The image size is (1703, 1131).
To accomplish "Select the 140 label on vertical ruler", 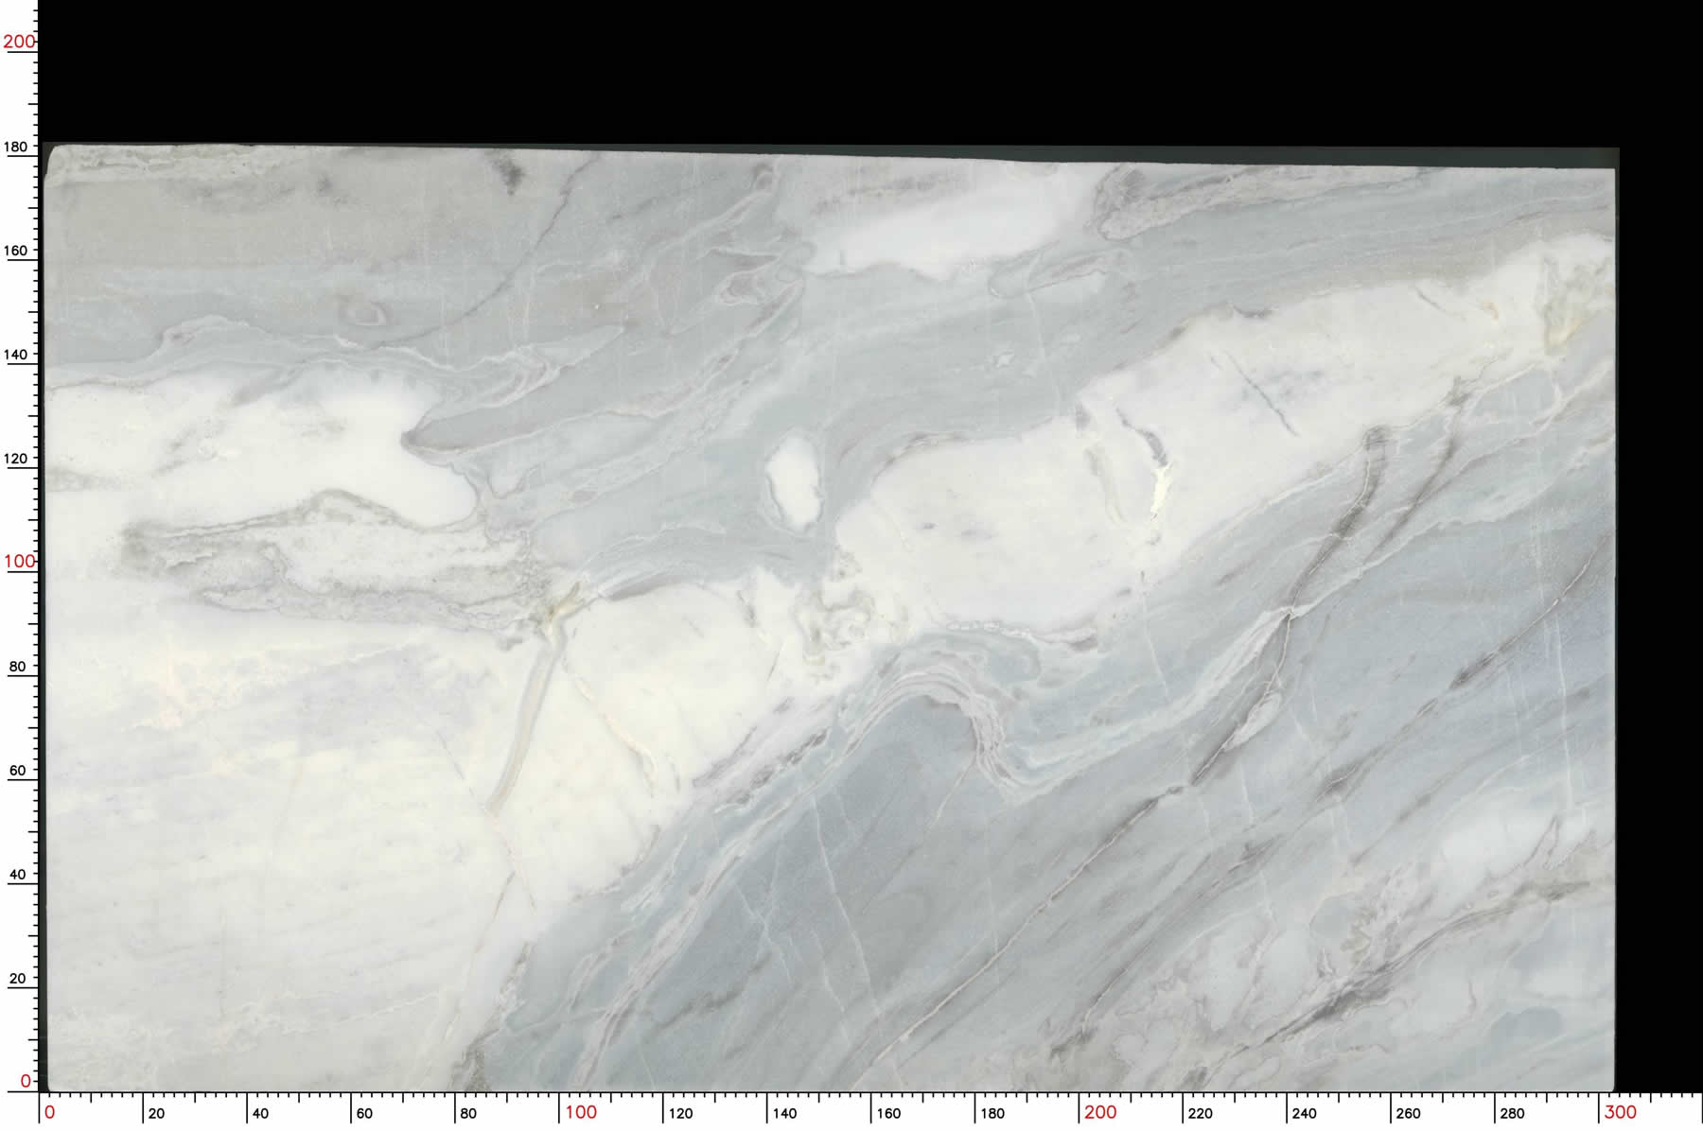I will click(17, 355).
